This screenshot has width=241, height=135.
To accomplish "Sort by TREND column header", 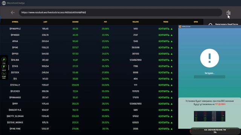I will pos(166,22).
